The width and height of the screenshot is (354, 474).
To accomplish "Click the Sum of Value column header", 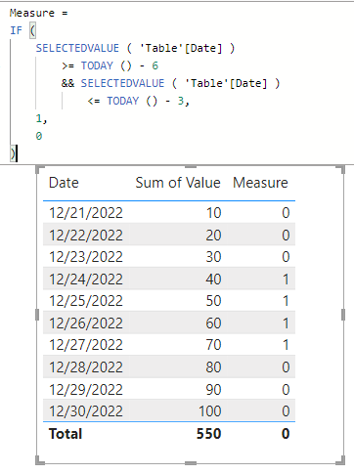I will tap(178, 183).
